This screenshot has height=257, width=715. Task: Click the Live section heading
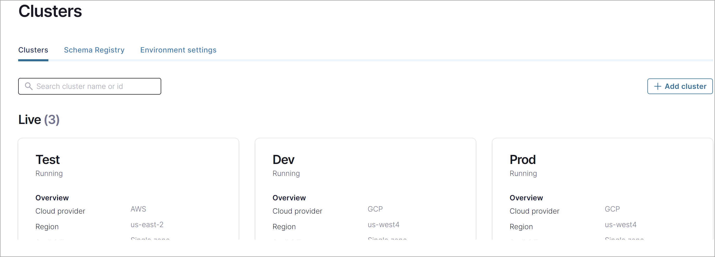point(38,120)
